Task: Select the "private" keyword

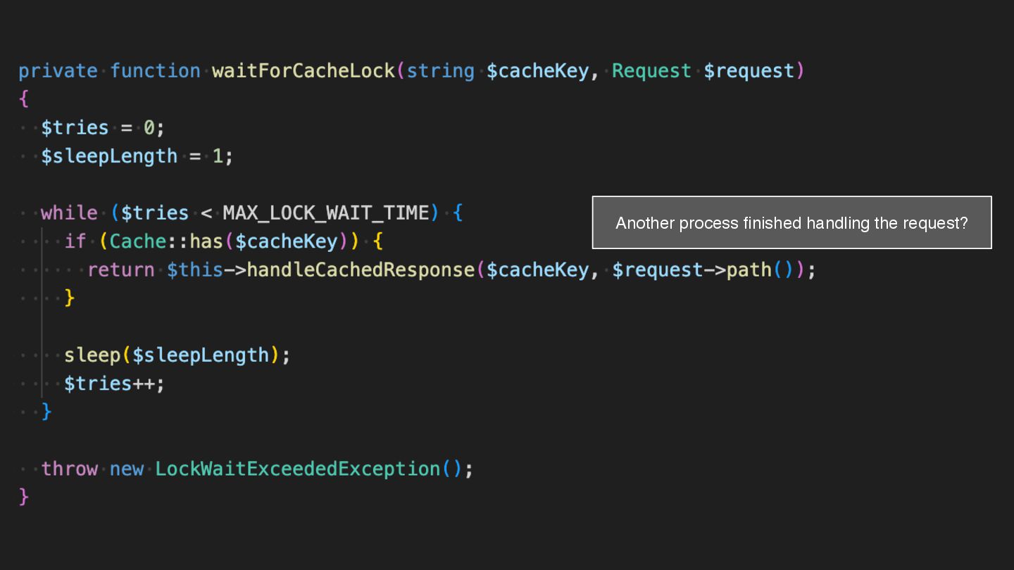Action: tap(58, 71)
